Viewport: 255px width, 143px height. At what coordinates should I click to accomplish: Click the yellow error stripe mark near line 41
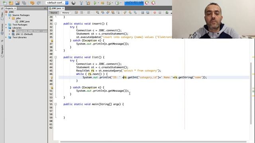[253, 57]
